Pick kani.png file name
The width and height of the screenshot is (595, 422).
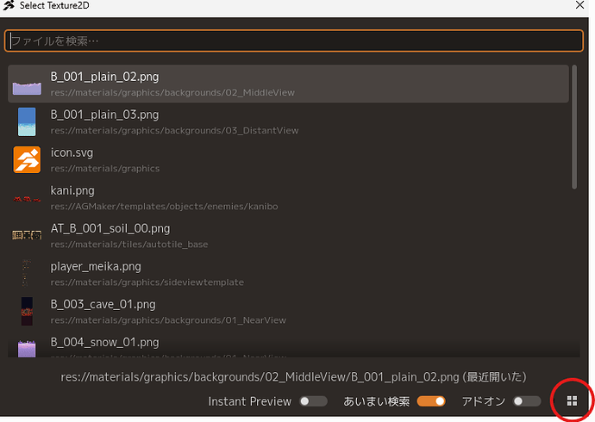[x=72, y=190]
